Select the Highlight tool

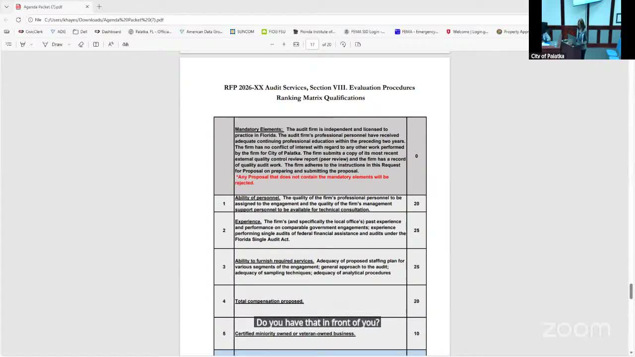tap(22, 44)
